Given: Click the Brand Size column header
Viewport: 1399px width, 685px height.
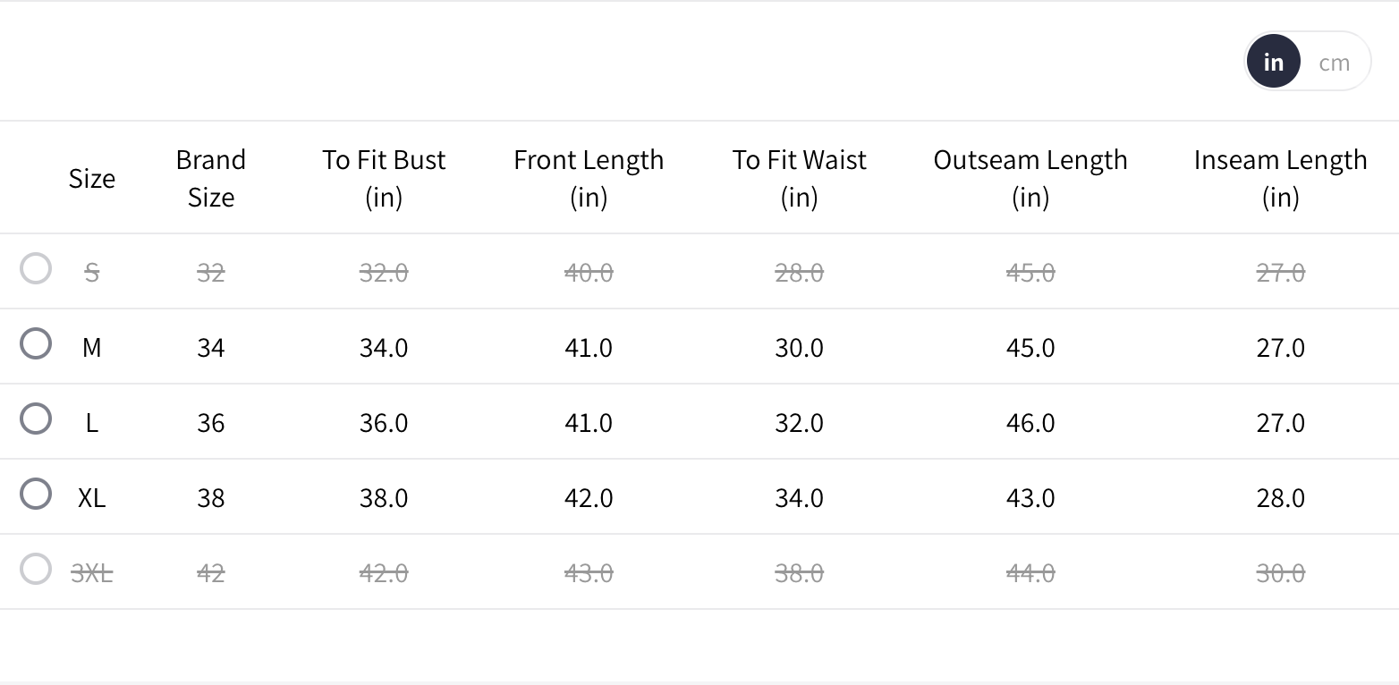Looking at the screenshot, I should tap(211, 178).
